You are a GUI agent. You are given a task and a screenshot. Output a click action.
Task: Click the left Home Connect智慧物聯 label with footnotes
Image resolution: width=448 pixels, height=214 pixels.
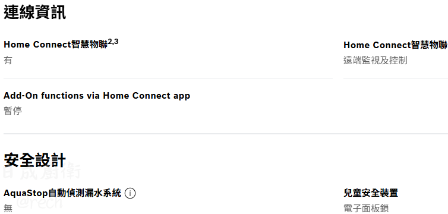61,44
